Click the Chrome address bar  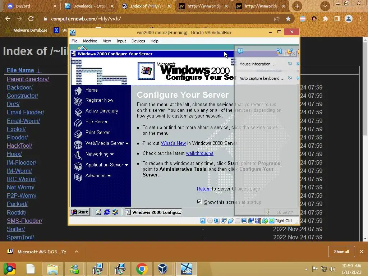(160, 19)
